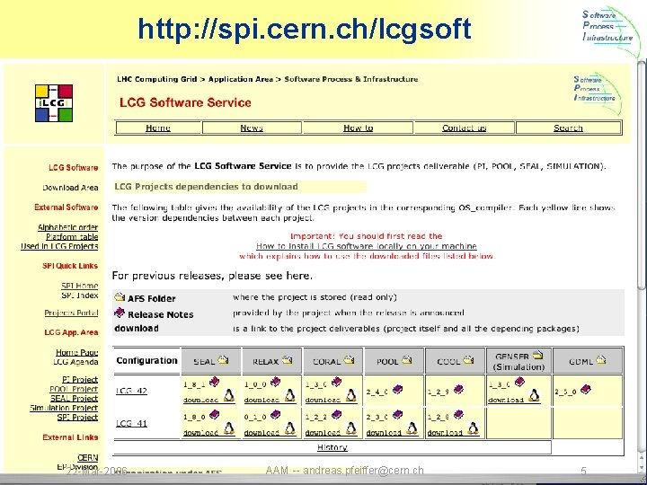View RELAX 1_0_0 release notes icon
The height and width of the screenshot is (485, 647).
(275, 382)
